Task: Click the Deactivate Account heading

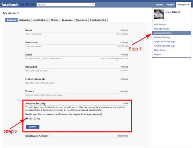Action: tap(37, 136)
